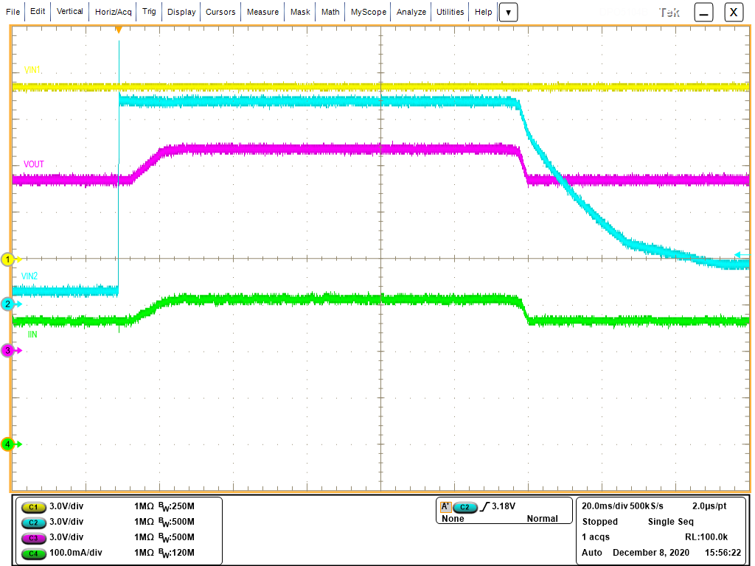Open the Measure menu

coord(263,12)
